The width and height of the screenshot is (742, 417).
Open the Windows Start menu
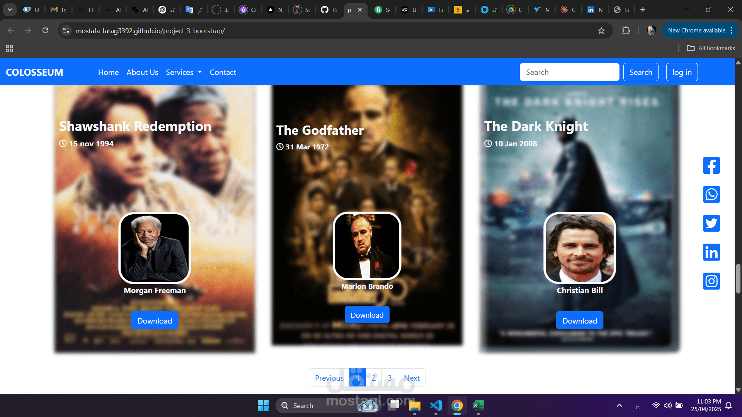pos(263,405)
